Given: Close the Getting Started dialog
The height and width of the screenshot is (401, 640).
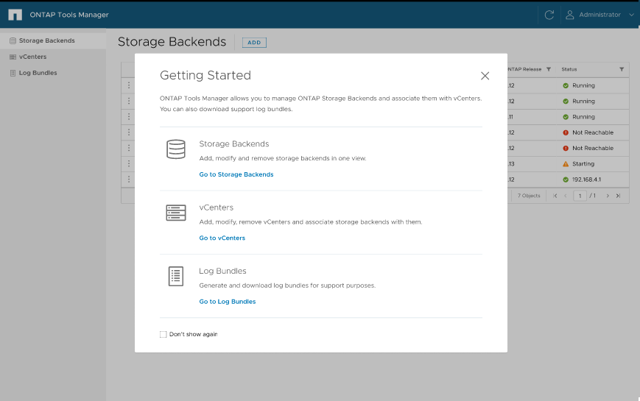Looking at the screenshot, I should tap(485, 76).
